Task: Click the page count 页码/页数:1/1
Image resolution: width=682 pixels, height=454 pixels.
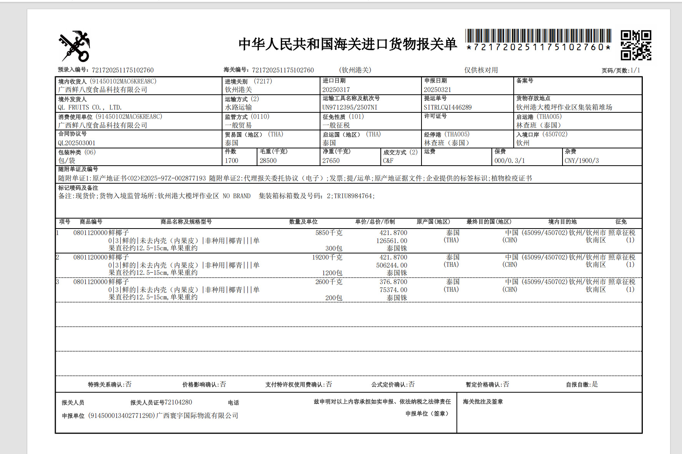Action: pos(621,71)
